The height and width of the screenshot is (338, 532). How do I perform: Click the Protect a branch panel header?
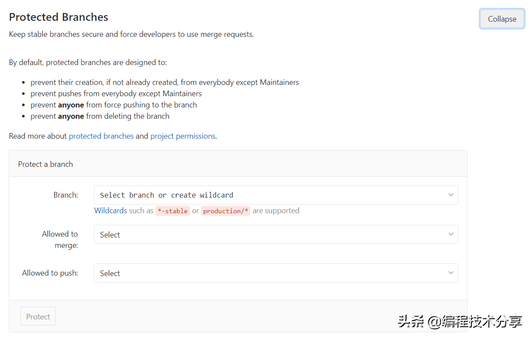coord(238,164)
